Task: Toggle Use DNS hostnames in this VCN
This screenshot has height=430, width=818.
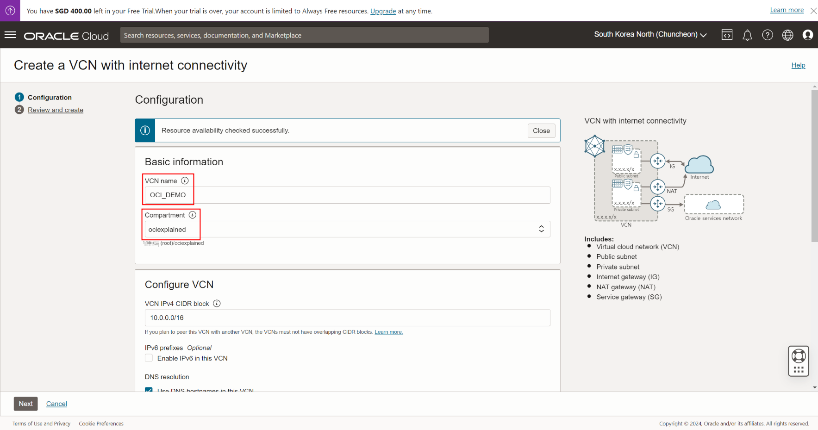Action: [x=149, y=390]
